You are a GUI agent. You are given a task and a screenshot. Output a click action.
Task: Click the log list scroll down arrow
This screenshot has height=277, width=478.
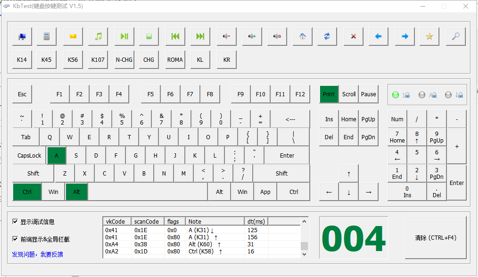pos(304,254)
